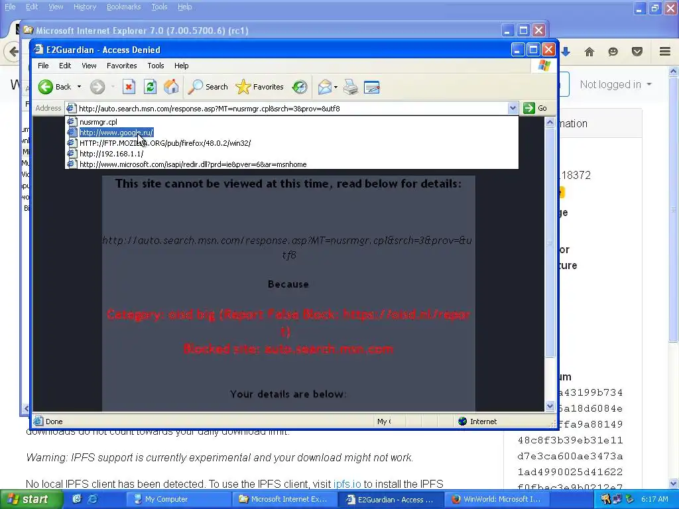Expand the Not logged in dropdown
The height and width of the screenshot is (509, 679).
pos(615,84)
